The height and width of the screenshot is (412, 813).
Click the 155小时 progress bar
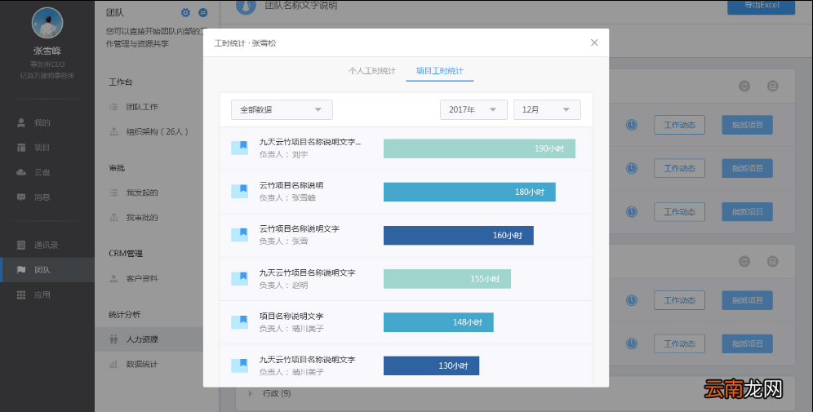coord(447,279)
